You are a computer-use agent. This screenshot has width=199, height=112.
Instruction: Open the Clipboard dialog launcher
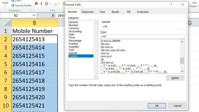pos(30,10)
